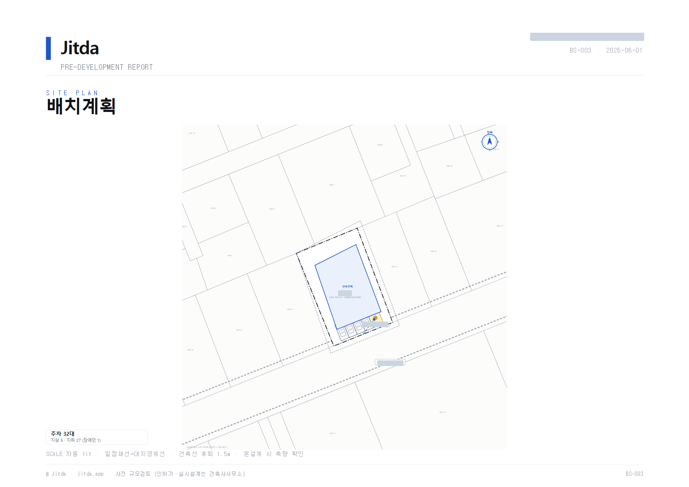
Task: Select the BS-003 code in the header
Action: click(x=580, y=50)
